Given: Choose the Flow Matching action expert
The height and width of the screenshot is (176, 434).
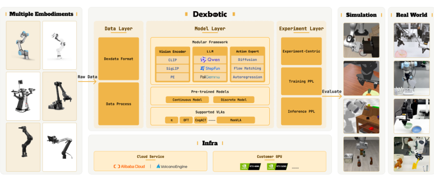Looking at the screenshot, I should click(x=247, y=68).
